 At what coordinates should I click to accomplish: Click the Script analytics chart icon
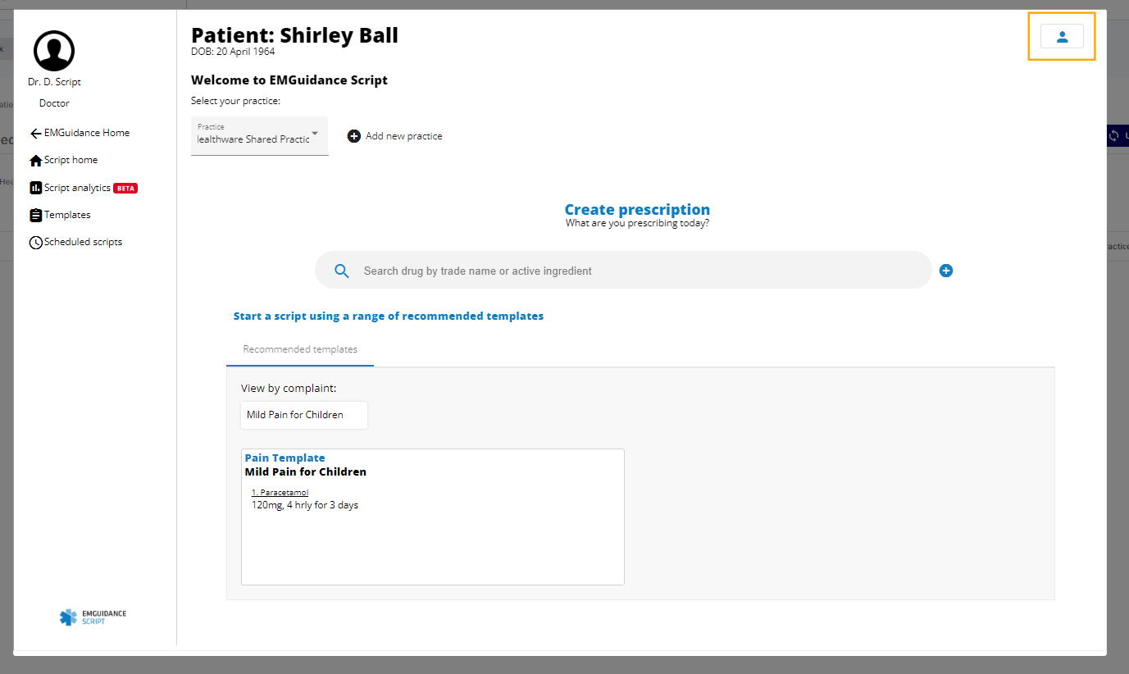click(x=35, y=188)
